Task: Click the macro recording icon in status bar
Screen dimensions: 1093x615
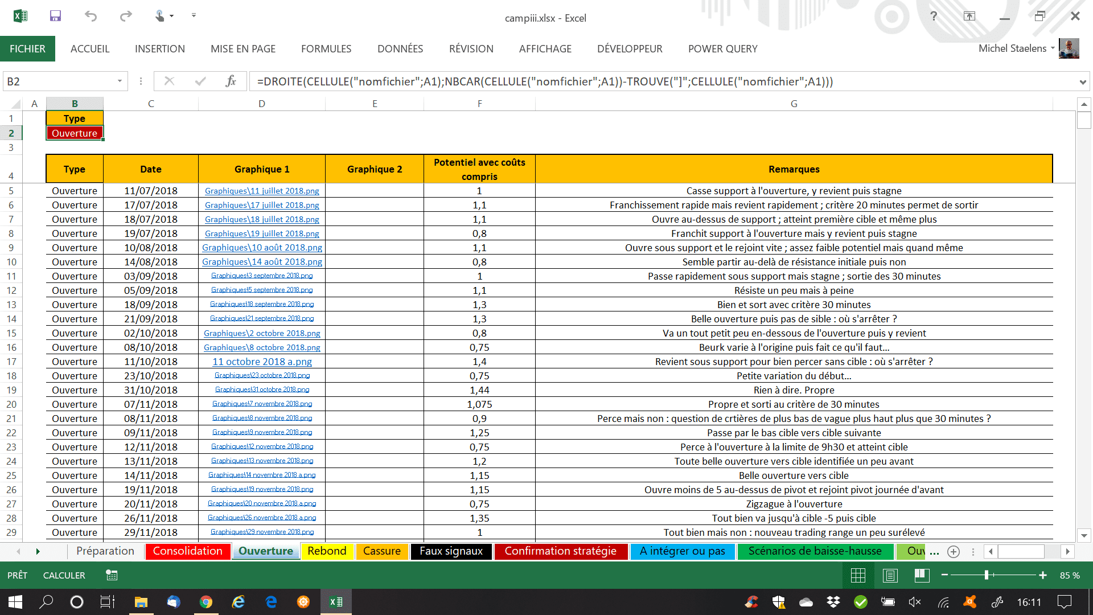Action: 112,576
